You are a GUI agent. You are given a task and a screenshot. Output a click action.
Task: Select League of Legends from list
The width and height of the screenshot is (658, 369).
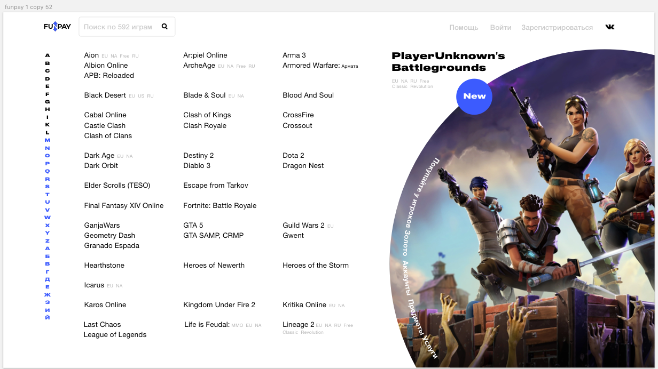pyautogui.click(x=115, y=335)
